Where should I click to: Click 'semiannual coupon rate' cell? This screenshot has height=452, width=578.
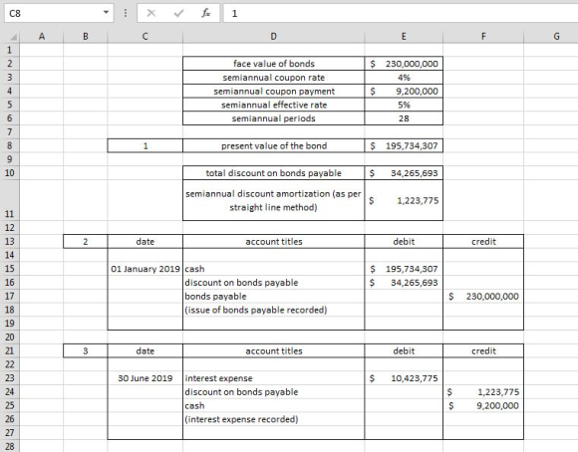coord(273,78)
